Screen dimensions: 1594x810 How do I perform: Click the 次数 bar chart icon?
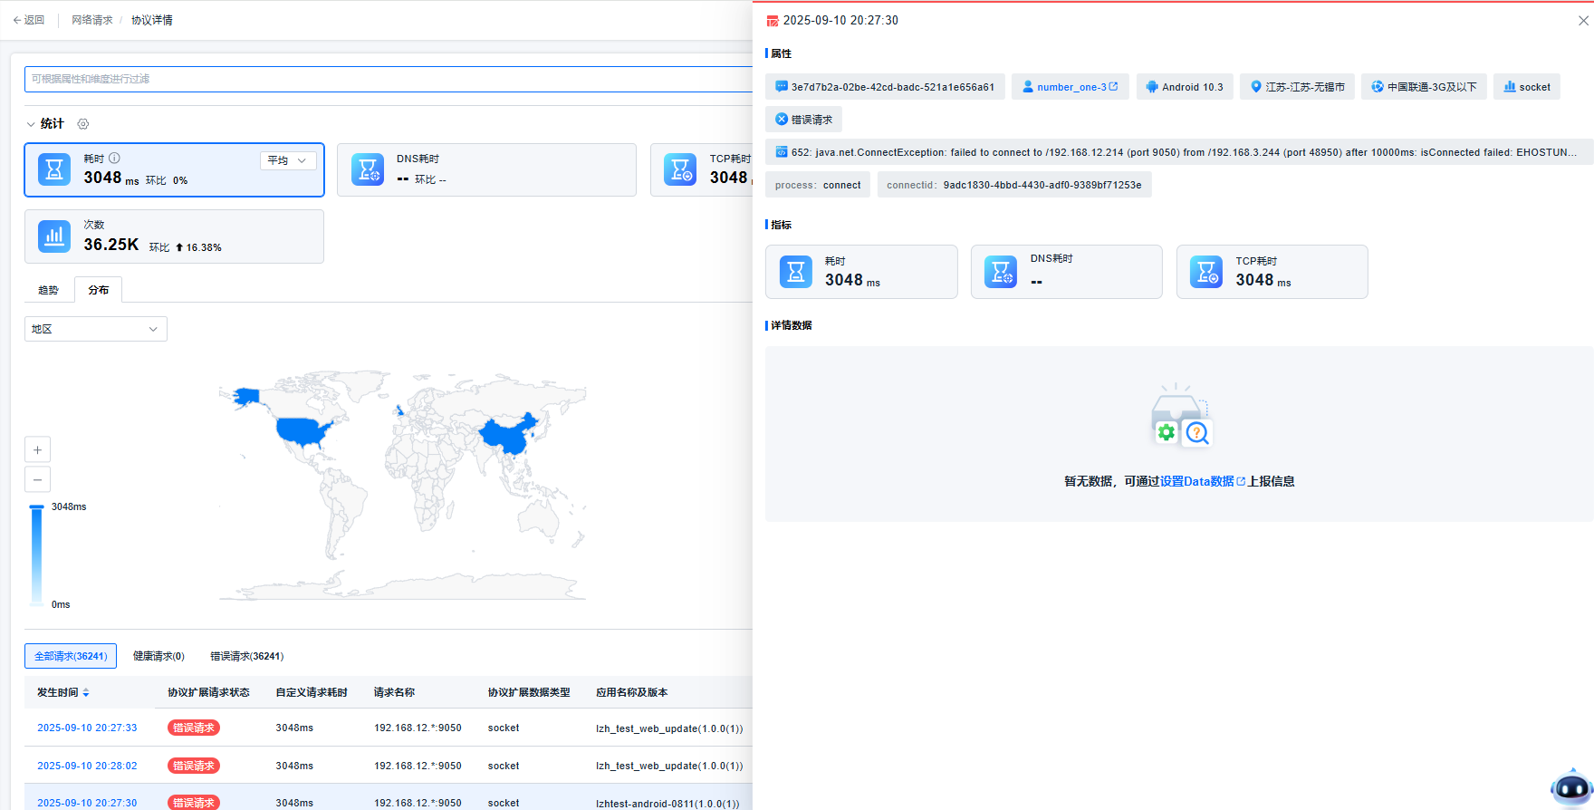click(54, 236)
